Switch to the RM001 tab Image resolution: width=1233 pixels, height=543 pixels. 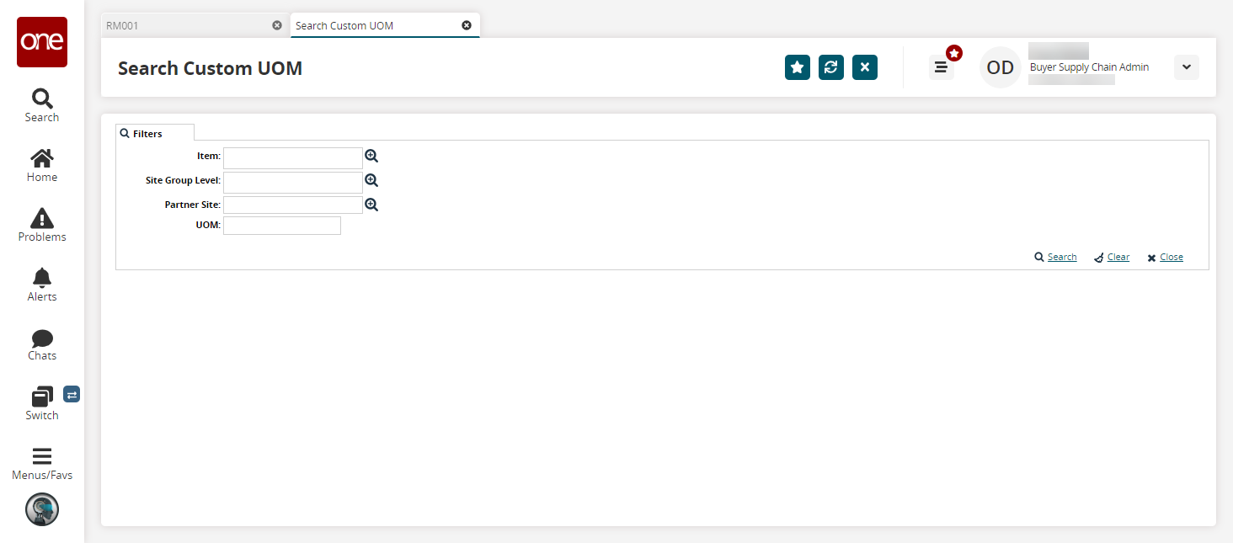pos(195,25)
